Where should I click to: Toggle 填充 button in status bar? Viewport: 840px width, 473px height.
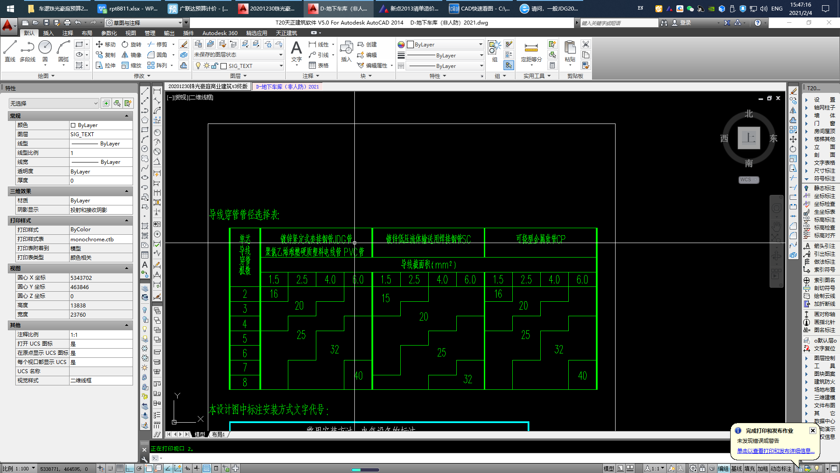click(x=749, y=468)
